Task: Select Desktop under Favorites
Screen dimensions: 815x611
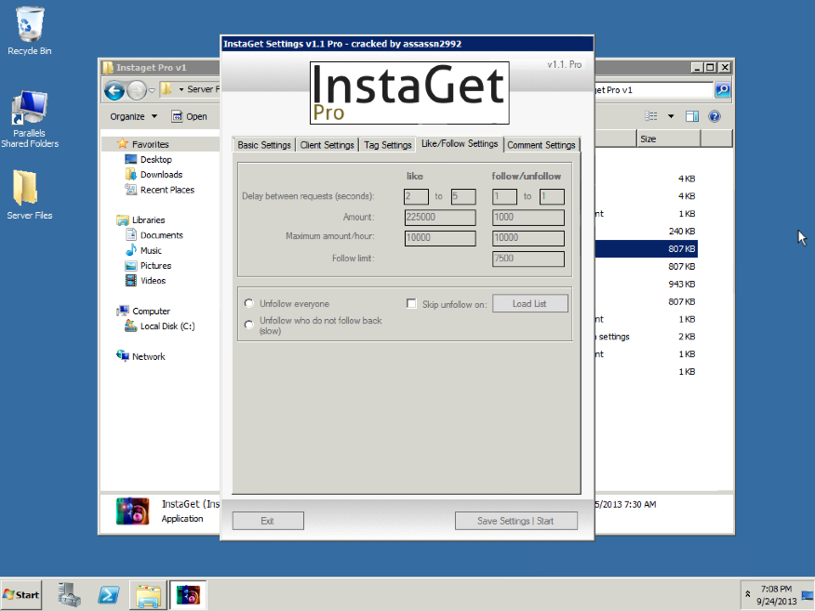Action: (x=156, y=160)
